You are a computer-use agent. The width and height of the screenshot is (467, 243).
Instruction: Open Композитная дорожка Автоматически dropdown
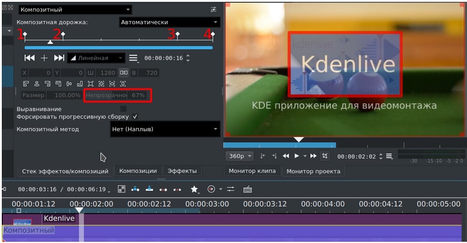[170, 22]
